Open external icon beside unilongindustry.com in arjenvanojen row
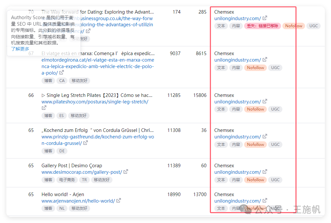Viewport: 331px width, 223px height. [265, 200]
